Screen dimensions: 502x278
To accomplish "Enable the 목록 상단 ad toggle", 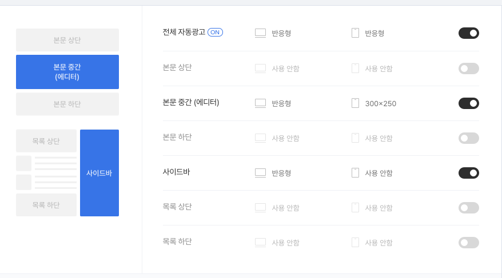I will pyautogui.click(x=469, y=208).
